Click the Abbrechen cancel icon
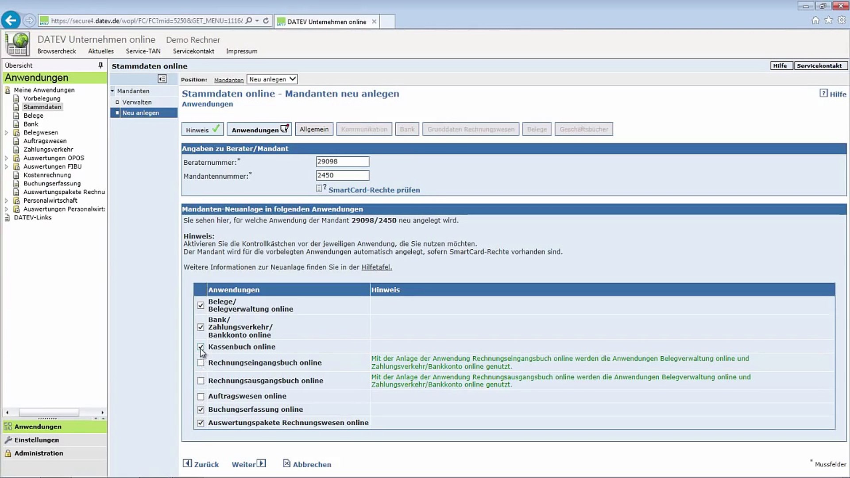This screenshot has width=850, height=478. (x=287, y=463)
